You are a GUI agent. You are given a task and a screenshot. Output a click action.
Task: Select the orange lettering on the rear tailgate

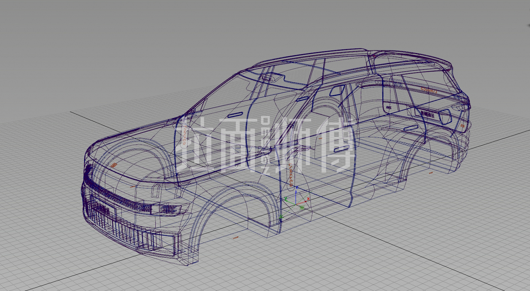pos(429,90)
